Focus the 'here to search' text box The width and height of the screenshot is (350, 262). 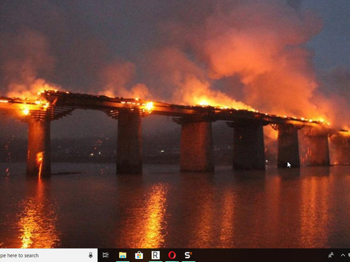click(48, 255)
